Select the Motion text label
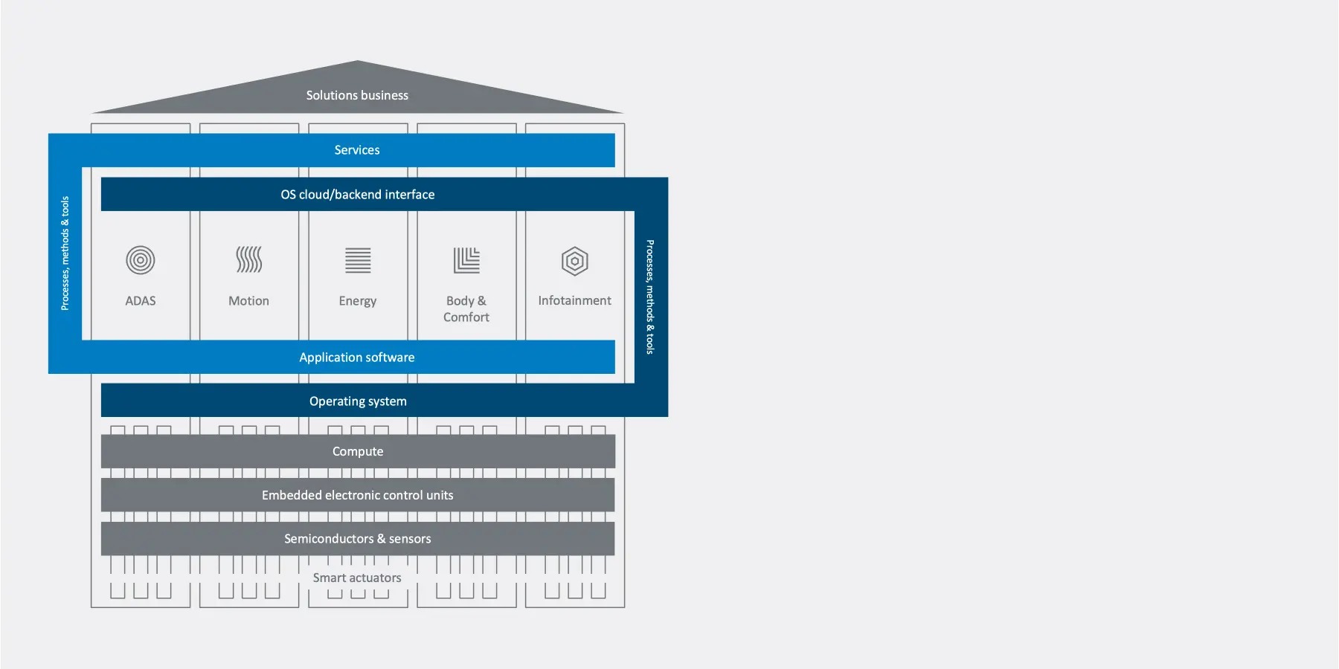This screenshot has height=669, width=1339. 248,300
